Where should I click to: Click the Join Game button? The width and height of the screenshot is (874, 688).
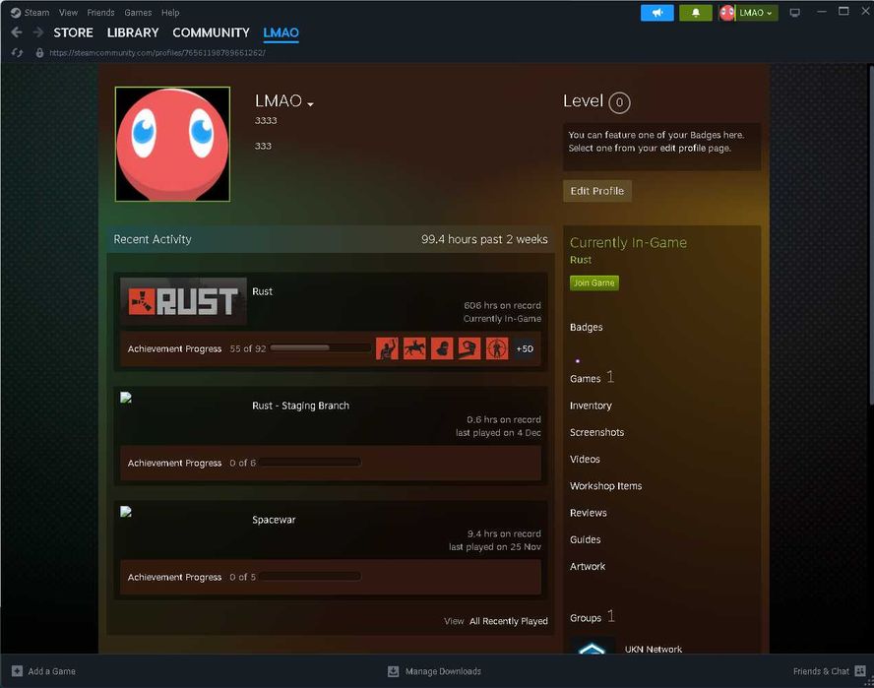tap(594, 282)
